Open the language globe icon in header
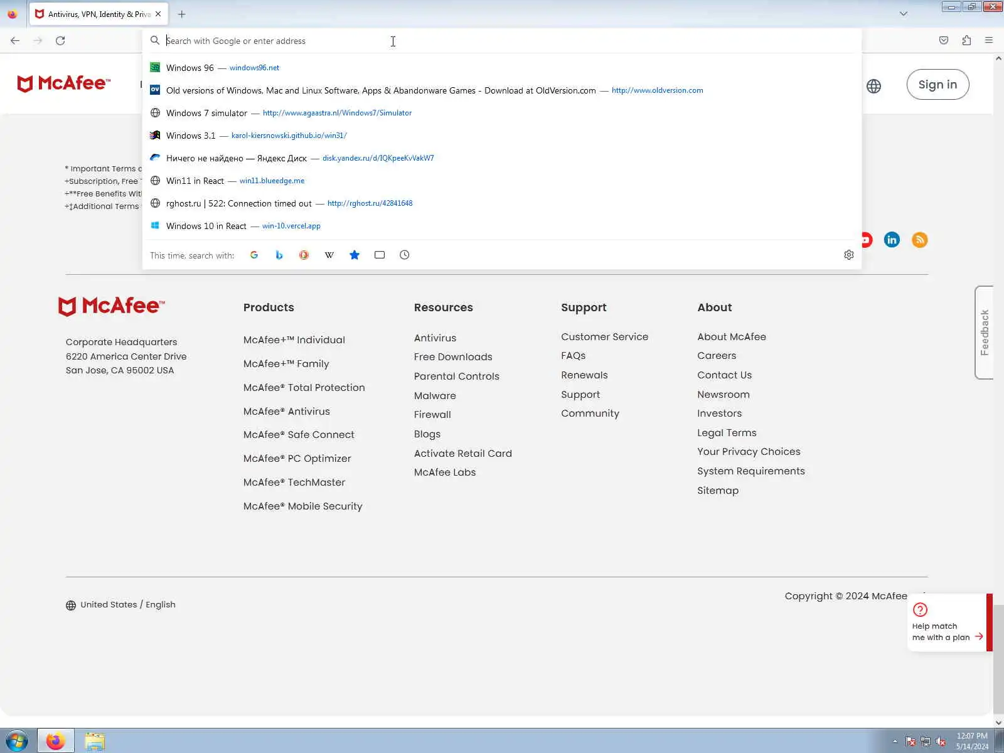The height and width of the screenshot is (753, 1004). (x=873, y=86)
